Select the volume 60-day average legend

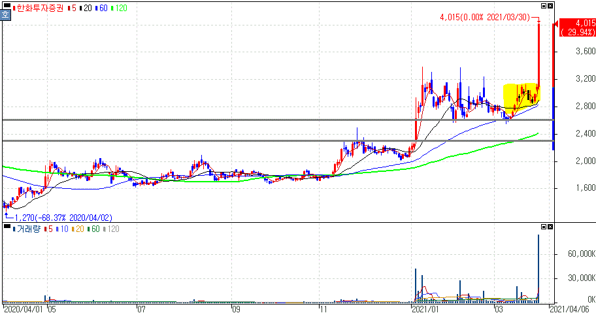point(93,229)
